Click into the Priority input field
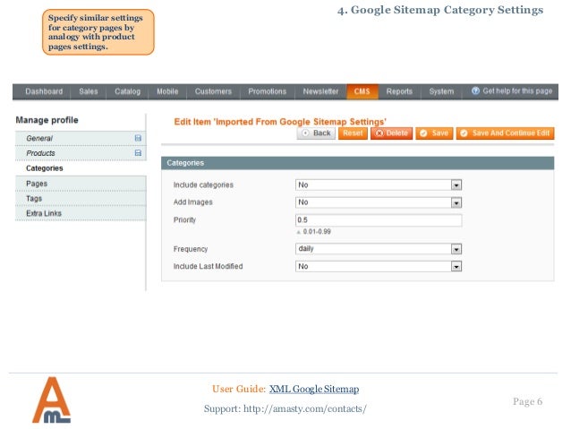 pyautogui.click(x=379, y=220)
